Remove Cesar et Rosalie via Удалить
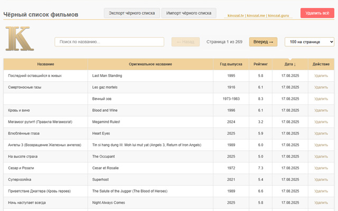Viewport: 338px width, 211px height. pos(321,168)
